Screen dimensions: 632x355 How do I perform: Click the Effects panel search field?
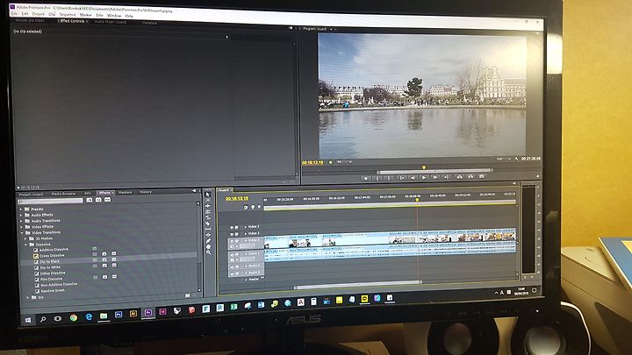pyautogui.click(x=50, y=201)
